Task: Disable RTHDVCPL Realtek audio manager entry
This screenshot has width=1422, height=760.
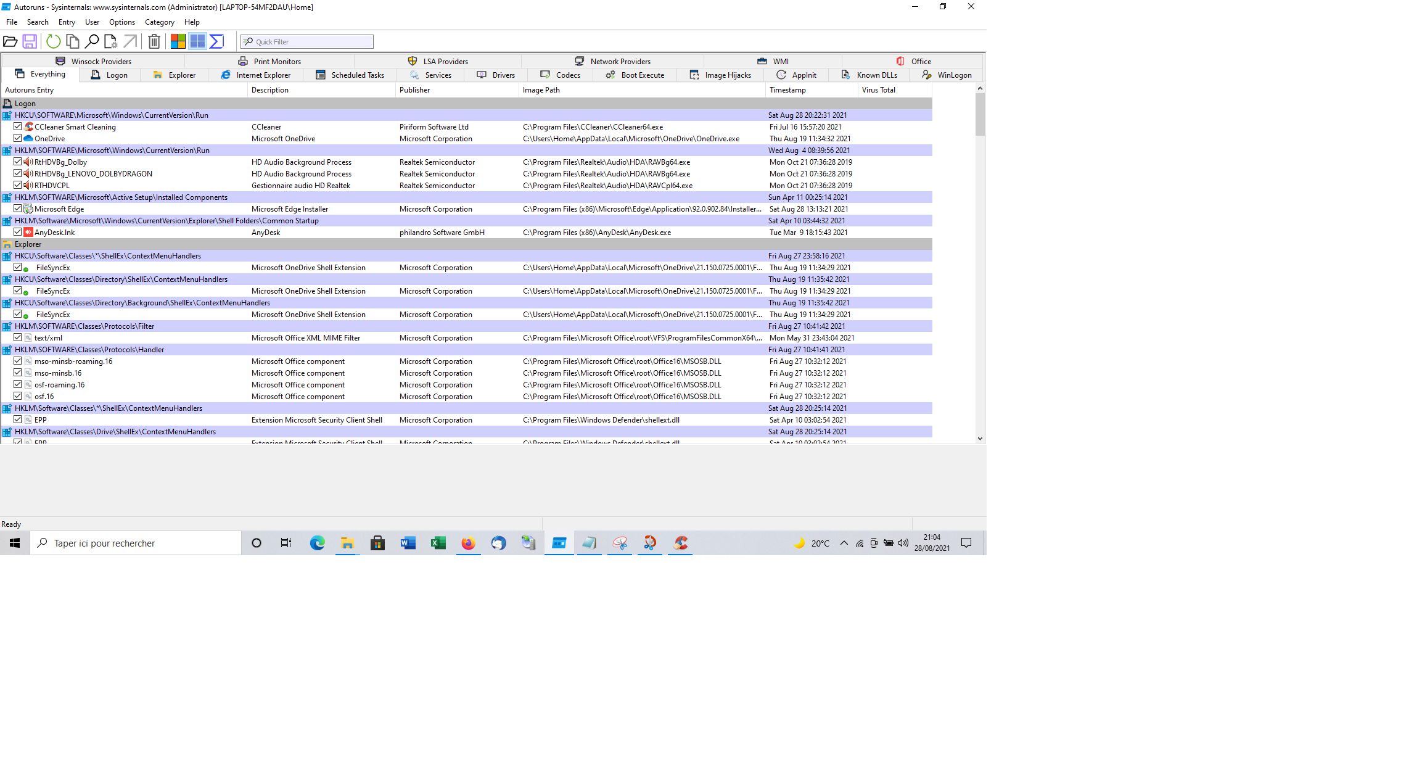Action: coord(18,185)
